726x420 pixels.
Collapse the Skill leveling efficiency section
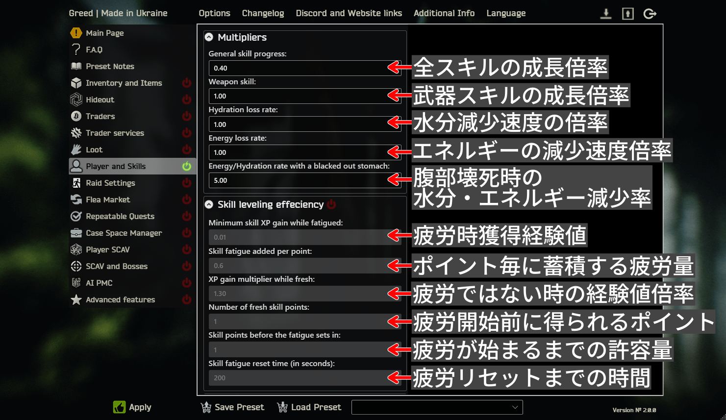(x=209, y=204)
